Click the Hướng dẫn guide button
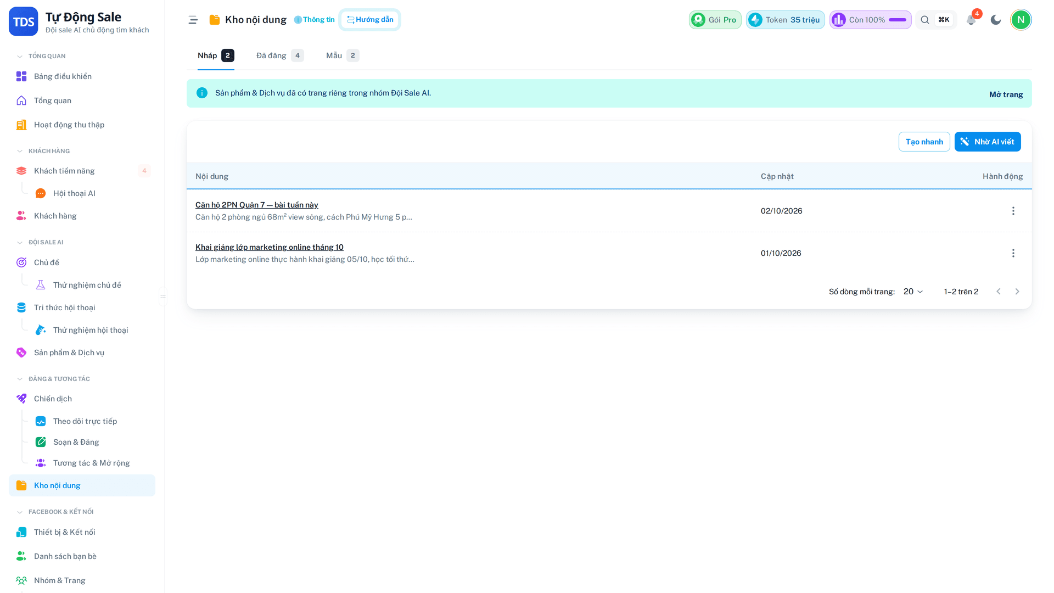 pyautogui.click(x=369, y=20)
